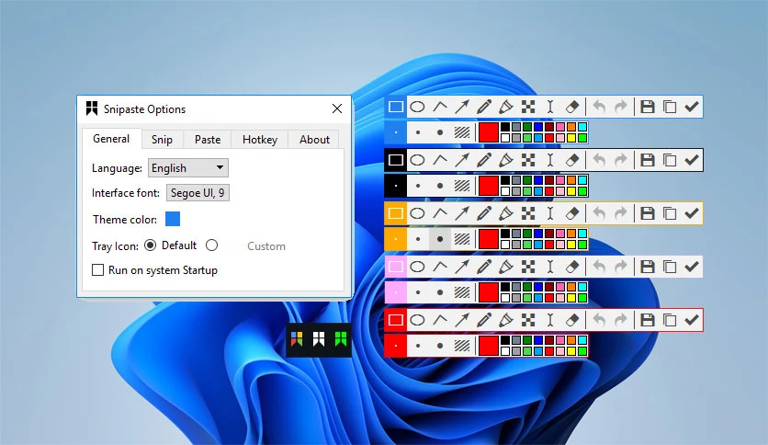Choose the Text tool in the blue toolbar
The image size is (768, 445).
[x=550, y=107]
